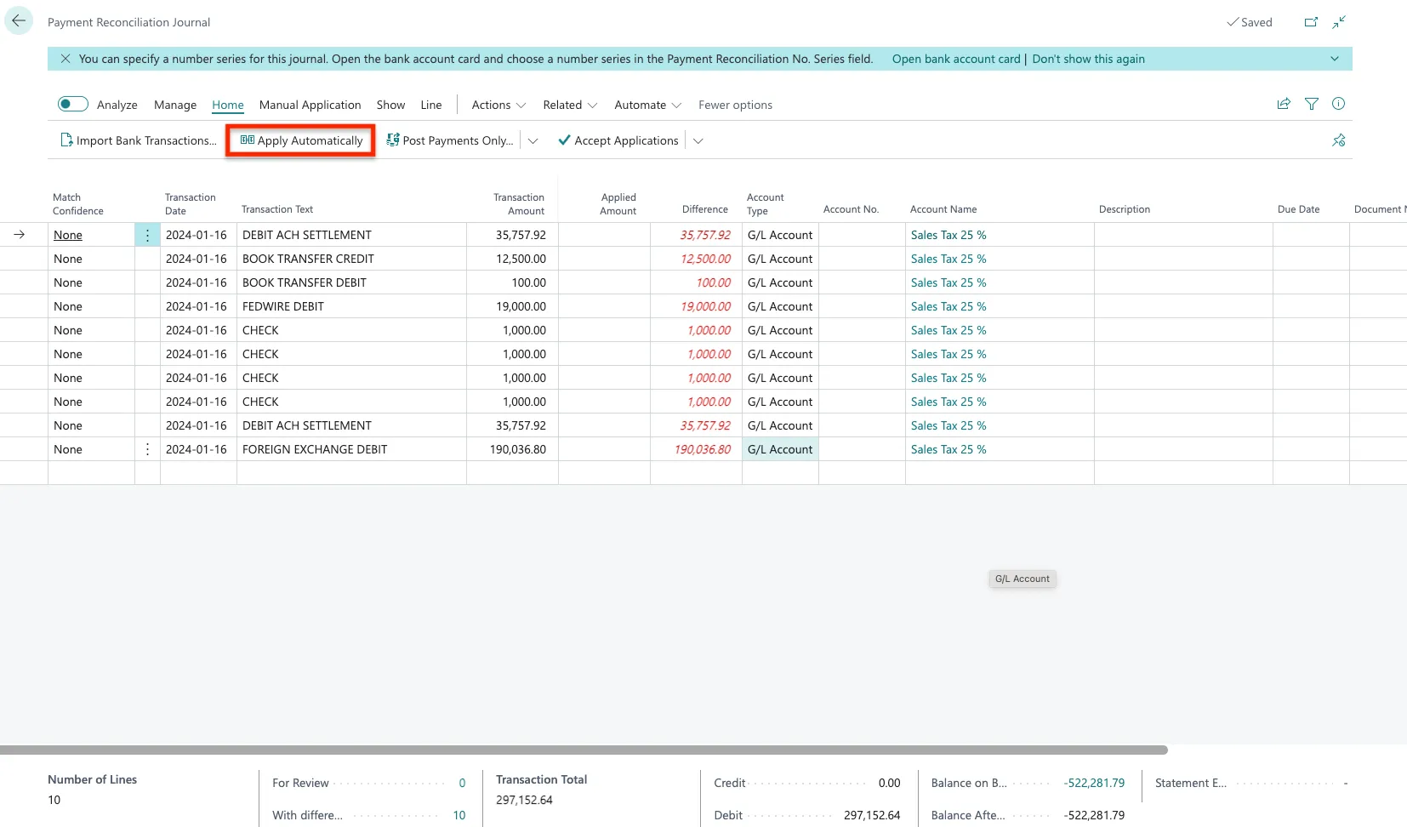Open the For Review count 0
The height and width of the screenshot is (827, 1407).
click(462, 783)
